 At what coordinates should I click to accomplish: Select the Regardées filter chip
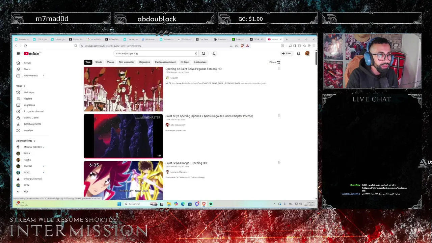point(144,62)
